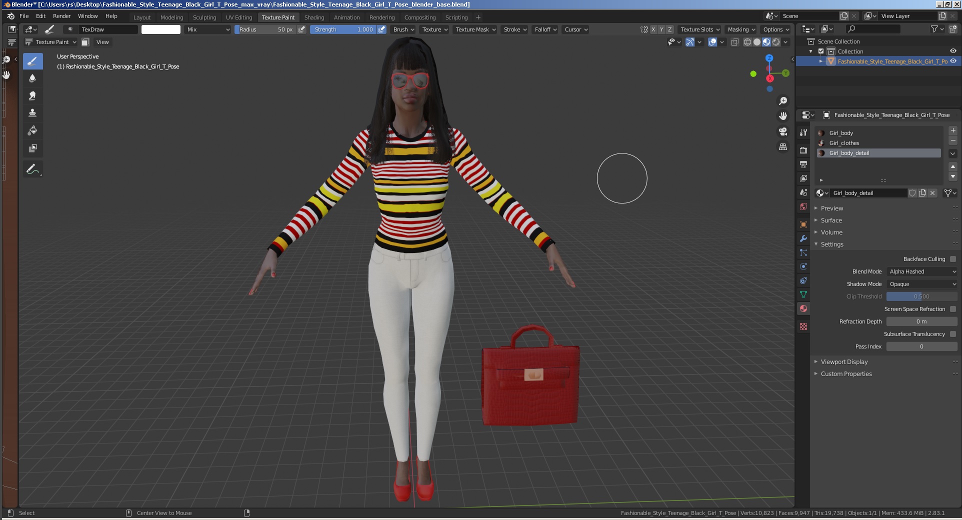Click the brush color swatch

[x=161, y=29]
